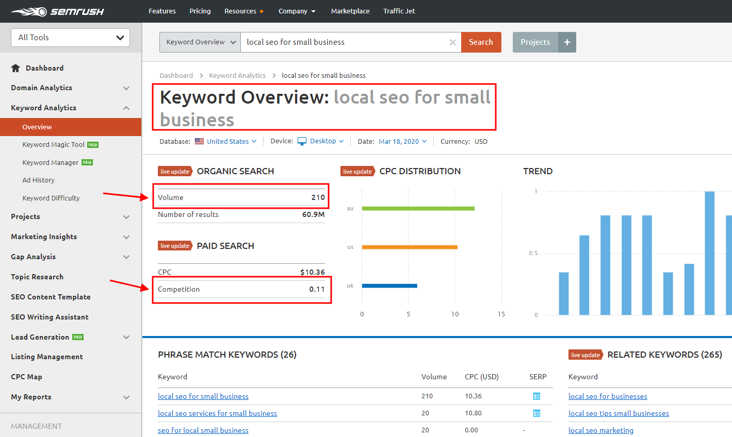The height and width of the screenshot is (437, 732).
Task: Open related keyword local seo marketing
Action: pos(601,430)
